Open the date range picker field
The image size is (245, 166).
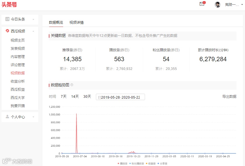(120, 97)
